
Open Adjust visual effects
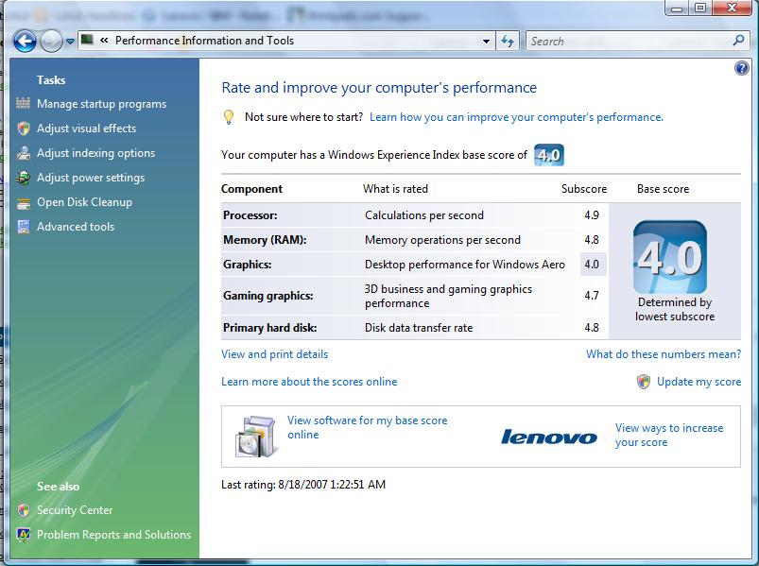pyautogui.click(x=87, y=129)
